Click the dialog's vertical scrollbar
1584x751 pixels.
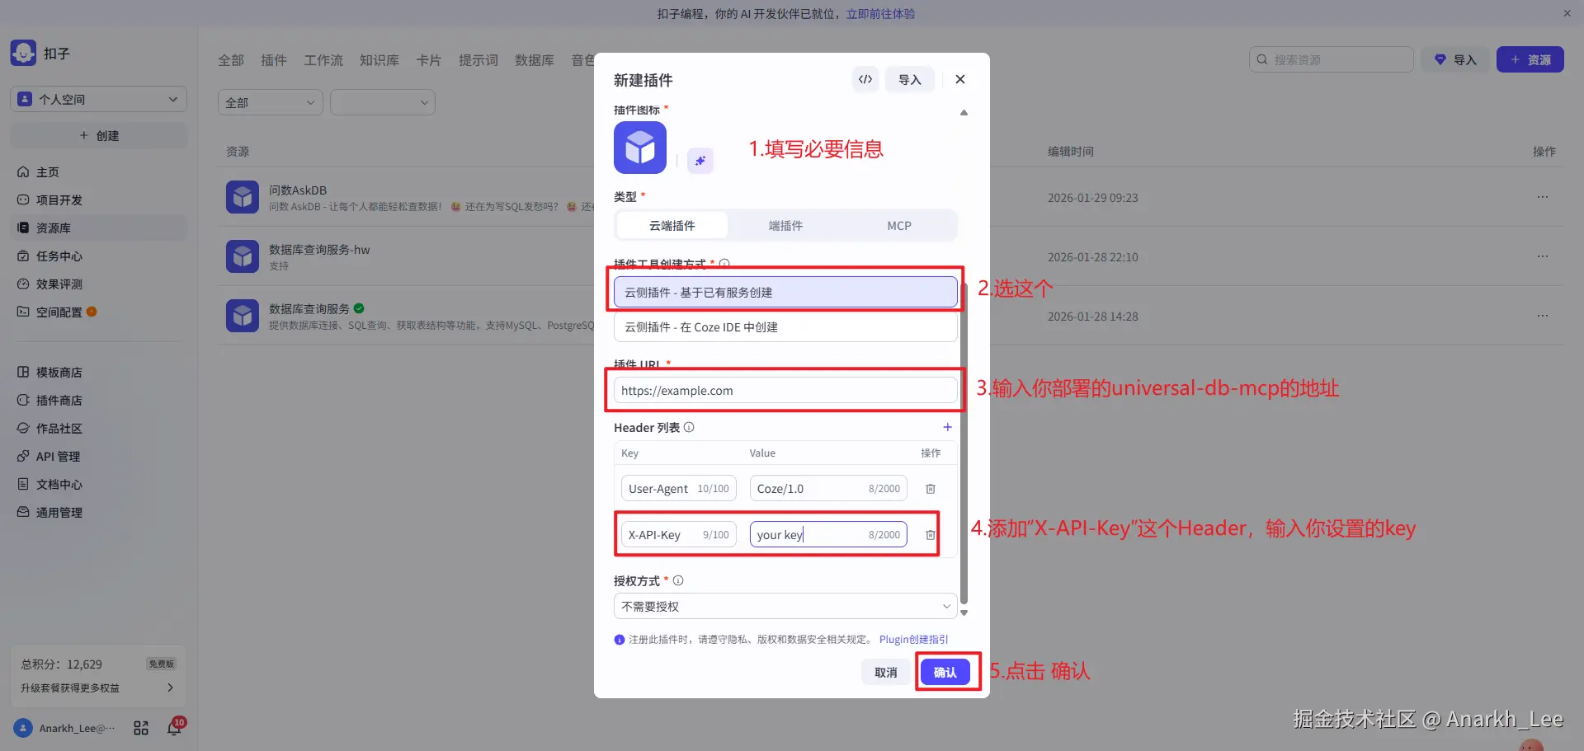coord(964,445)
